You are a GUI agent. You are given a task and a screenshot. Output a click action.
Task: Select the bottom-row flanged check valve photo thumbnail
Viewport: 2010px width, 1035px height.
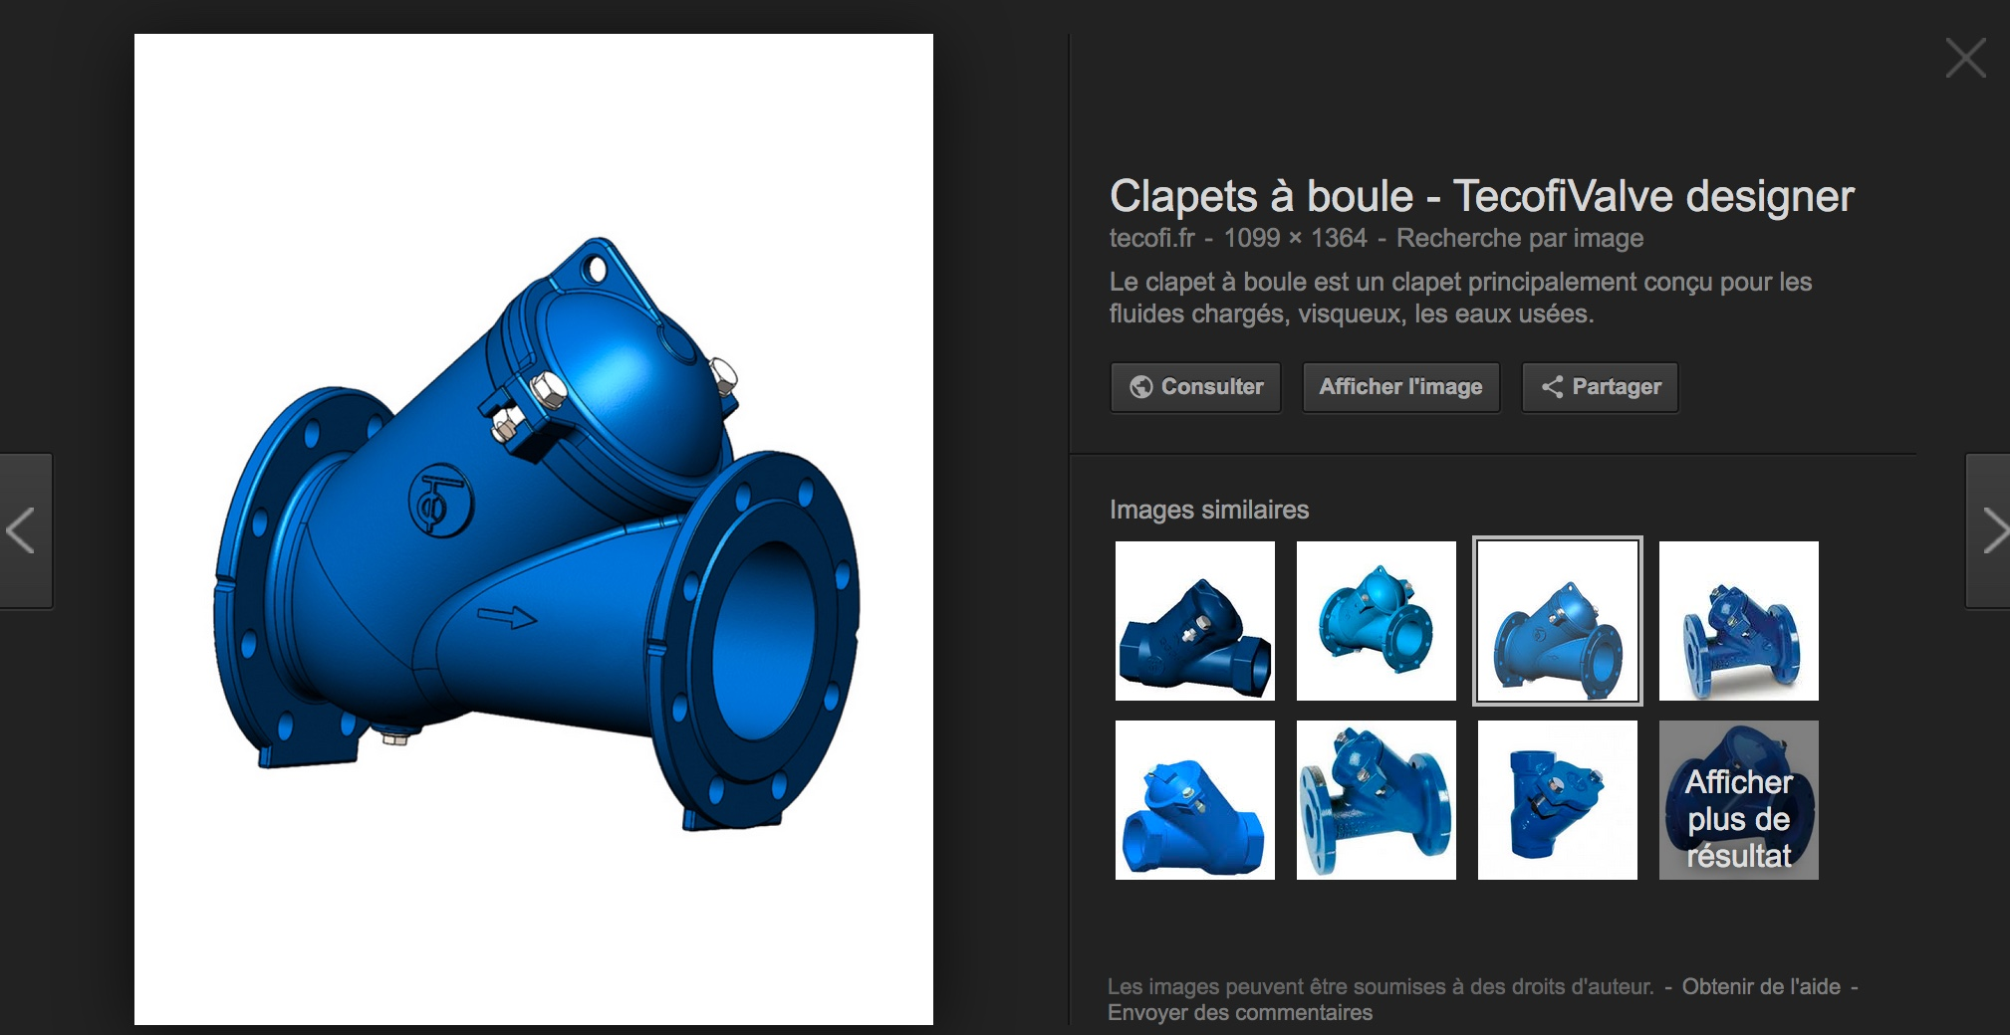[x=1377, y=800]
